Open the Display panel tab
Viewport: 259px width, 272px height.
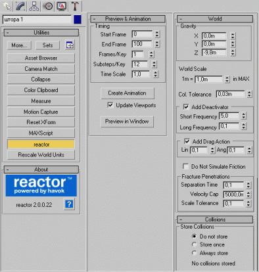[61, 6]
